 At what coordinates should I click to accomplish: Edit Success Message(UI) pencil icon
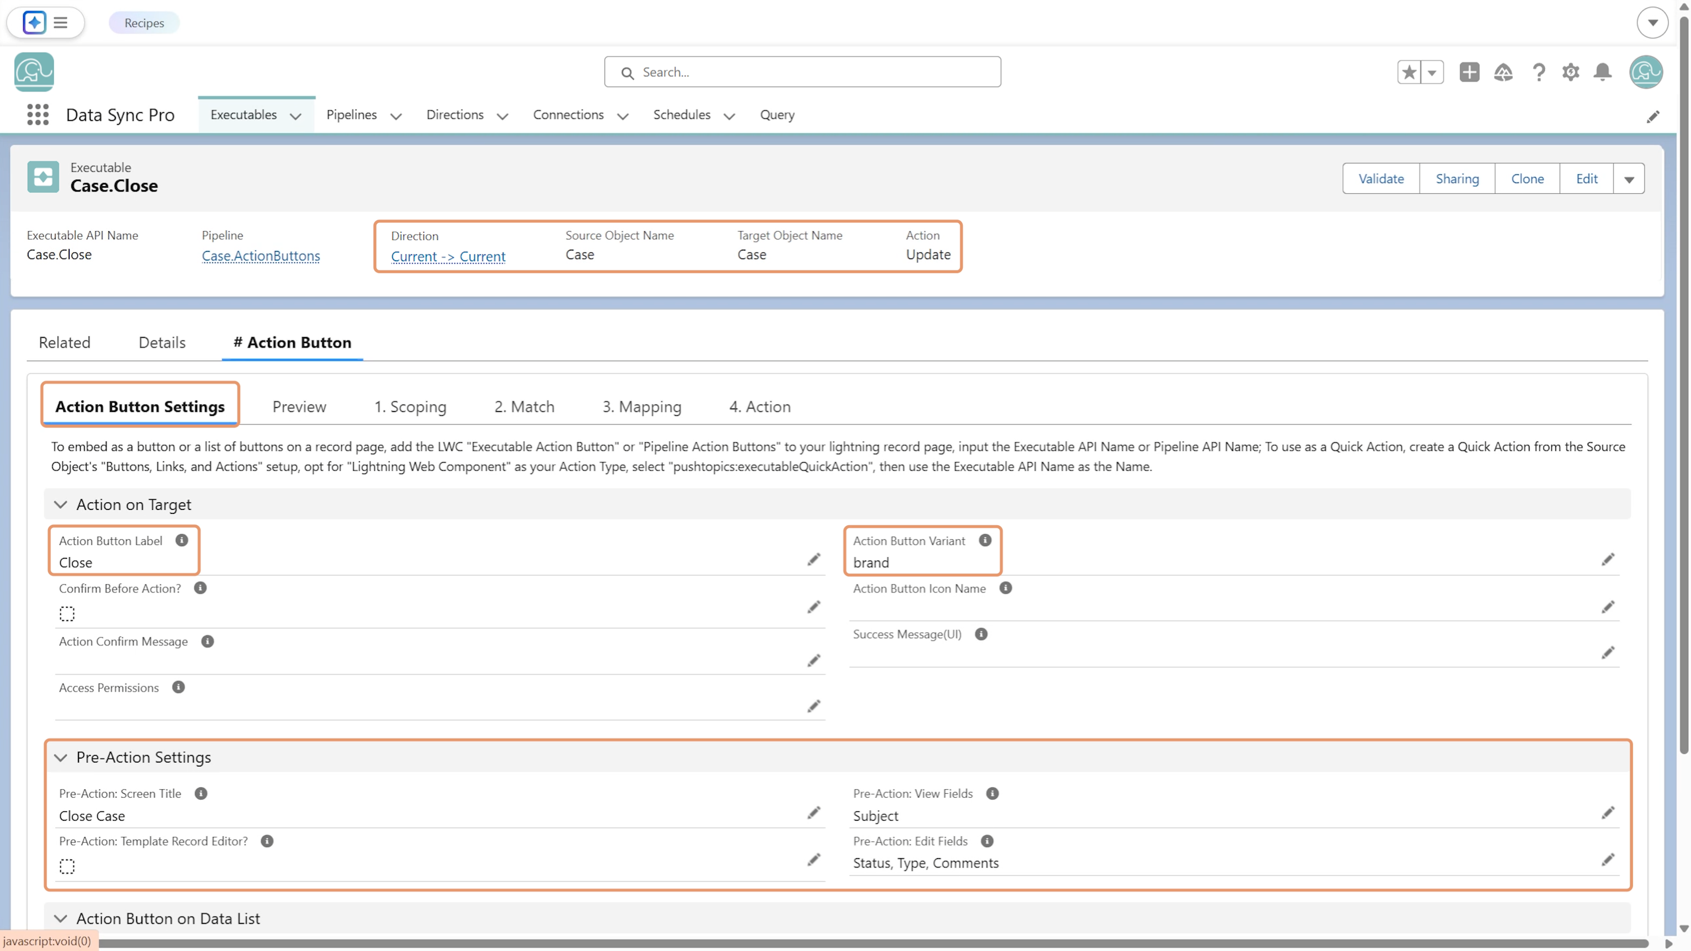pos(1608,652)
